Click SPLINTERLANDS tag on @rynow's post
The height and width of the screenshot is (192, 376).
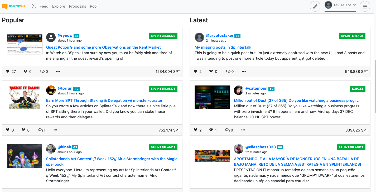tap(163, 36)
